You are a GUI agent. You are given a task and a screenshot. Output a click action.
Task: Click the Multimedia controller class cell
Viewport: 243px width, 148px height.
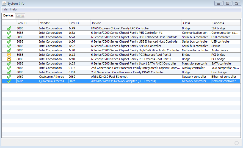coord(196,50)
